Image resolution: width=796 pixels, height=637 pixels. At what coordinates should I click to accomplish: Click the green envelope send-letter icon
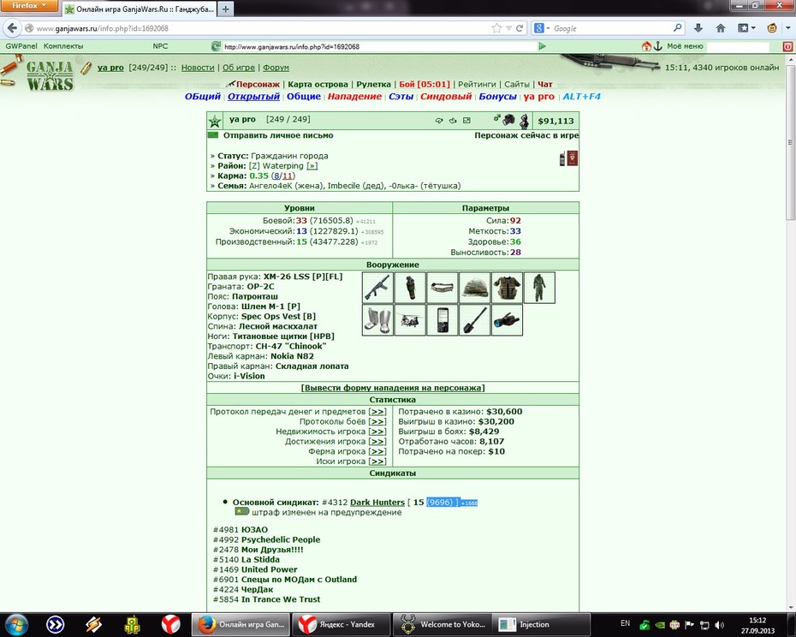pyautogui.click(x=213, y=135)
